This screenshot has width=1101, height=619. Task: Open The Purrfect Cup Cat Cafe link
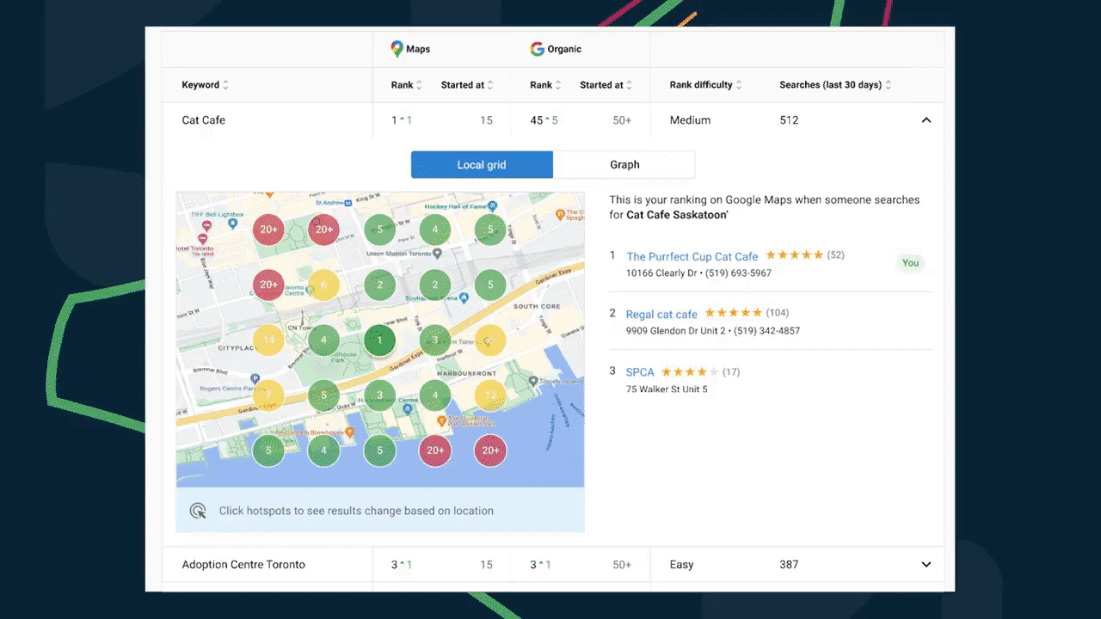692,256
